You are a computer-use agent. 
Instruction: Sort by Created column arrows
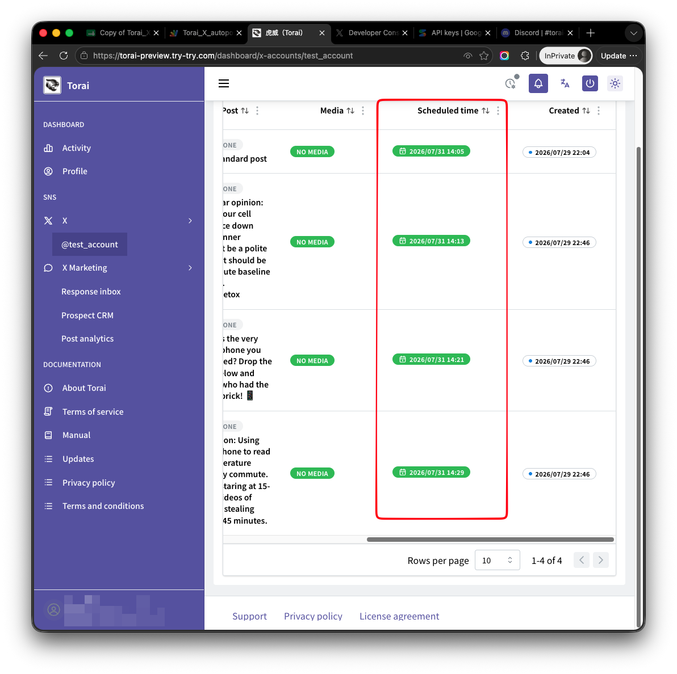point(586,111)
